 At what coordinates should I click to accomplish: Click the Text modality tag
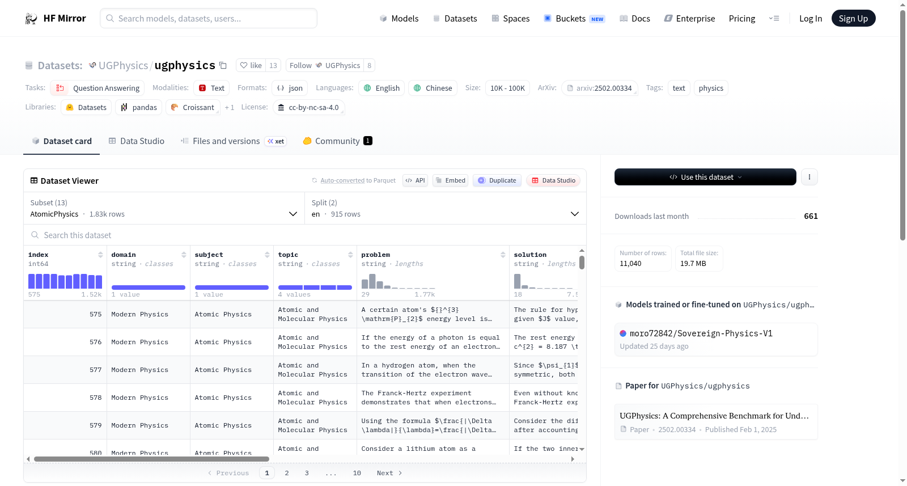pos(211,88)
